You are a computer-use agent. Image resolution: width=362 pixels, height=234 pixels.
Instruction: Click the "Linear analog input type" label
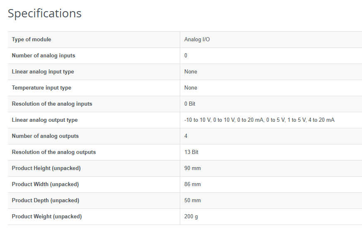43,72
